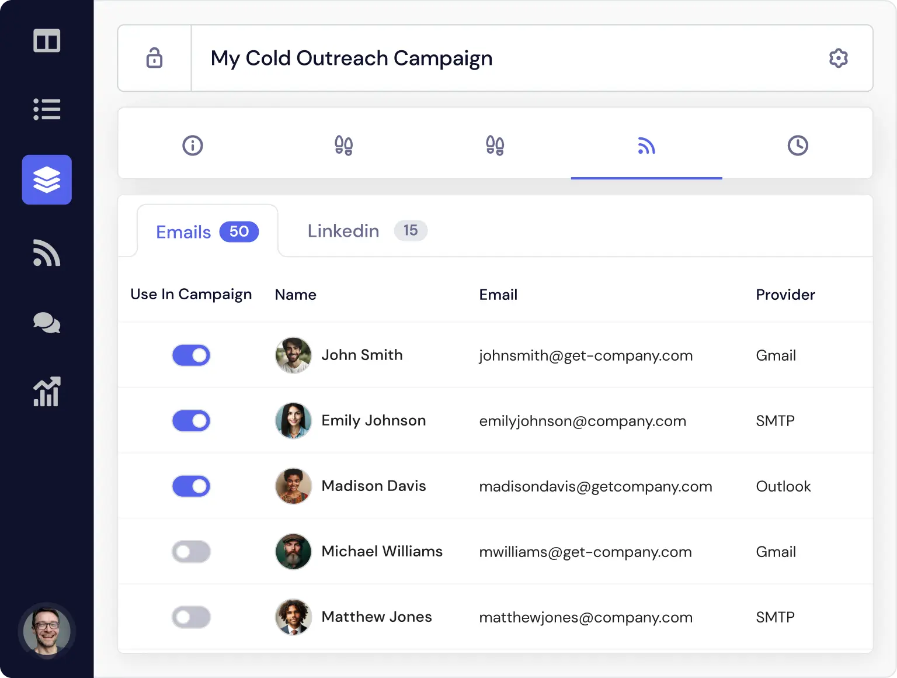The image size is (897, 678).
Task: Select the list icon in the sidebar
Action: click(x=47, y=110)
